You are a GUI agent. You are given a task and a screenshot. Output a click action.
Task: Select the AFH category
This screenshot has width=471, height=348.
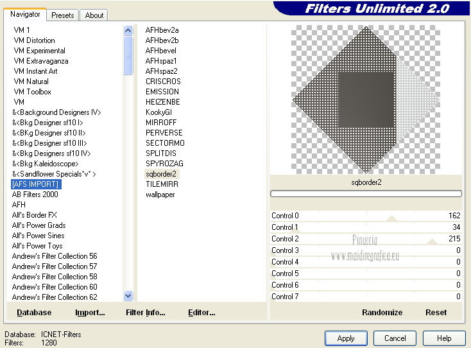[19, 205]
